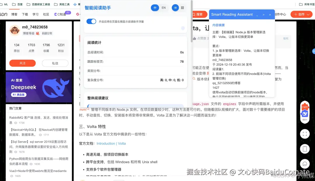315x181 pixels.
Task: Collapse Smart Reading Assistant with arrow icon
Action: tap(264, 15)
